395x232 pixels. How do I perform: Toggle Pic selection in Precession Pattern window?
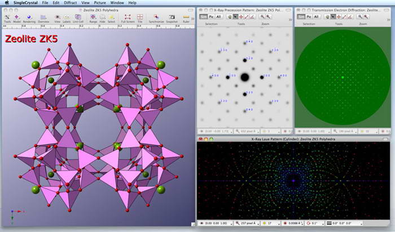point(211,16)
